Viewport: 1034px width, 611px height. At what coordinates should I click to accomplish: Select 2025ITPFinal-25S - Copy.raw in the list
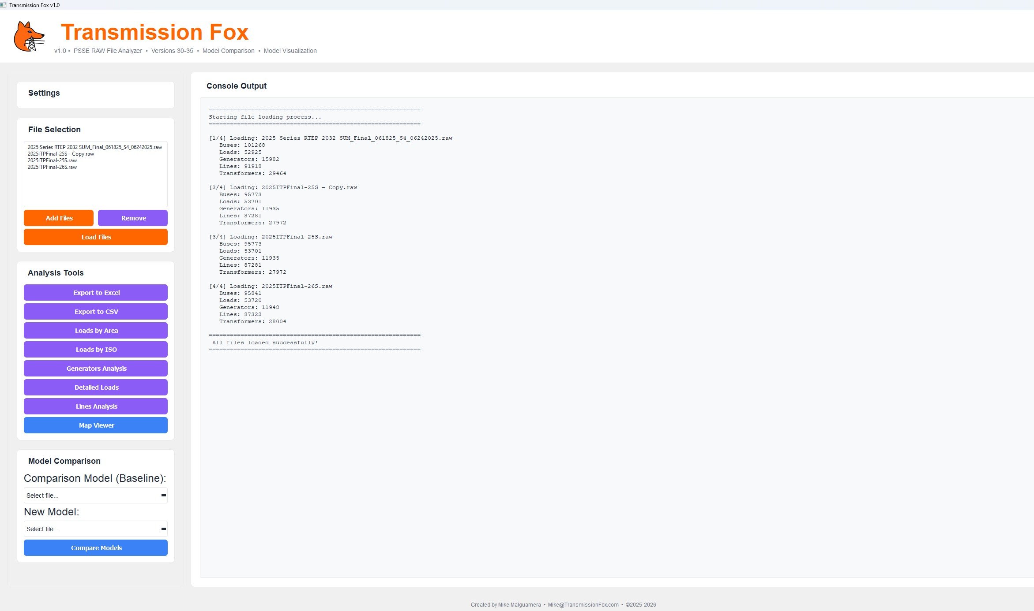pos(61,154)
